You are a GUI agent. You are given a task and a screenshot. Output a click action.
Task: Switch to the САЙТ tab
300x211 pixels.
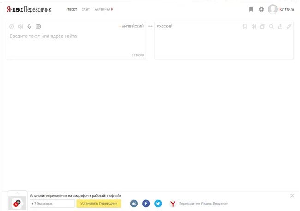tap(85, 9)
